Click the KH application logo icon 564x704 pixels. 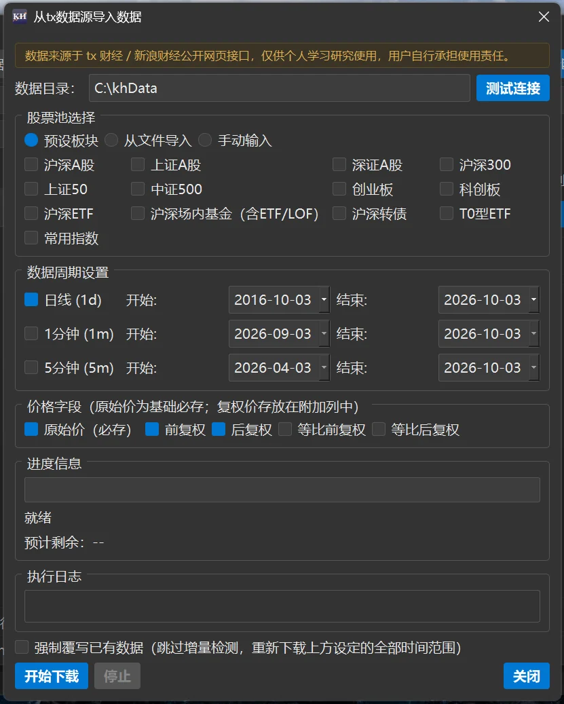tap(19, 17)
